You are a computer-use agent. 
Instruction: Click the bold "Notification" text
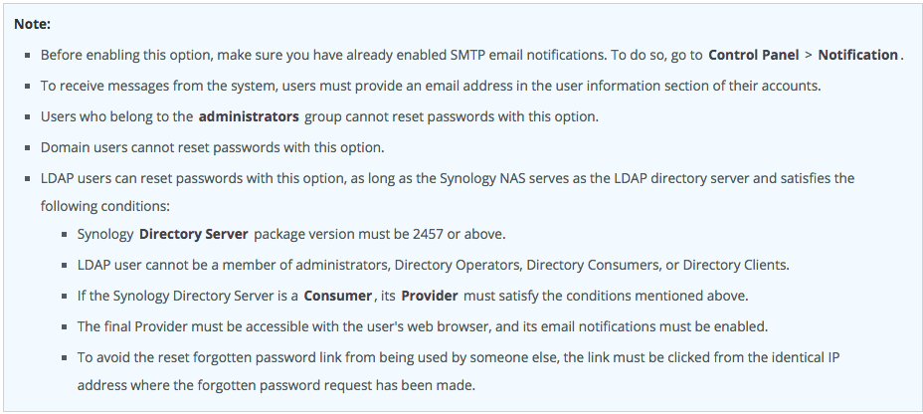point(858,55)
